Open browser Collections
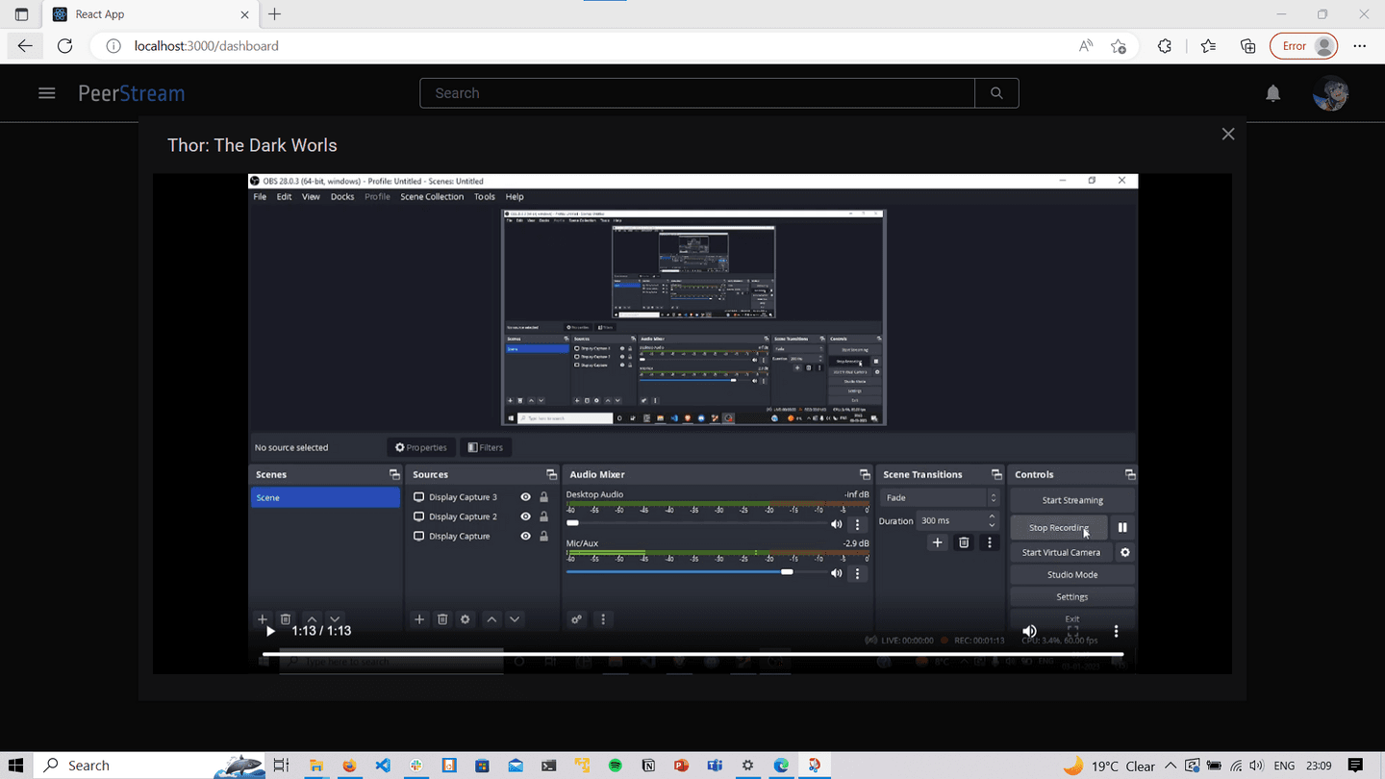Image resolution: width=1385 pixels, height=779 pixels. tap(1248, 45)
